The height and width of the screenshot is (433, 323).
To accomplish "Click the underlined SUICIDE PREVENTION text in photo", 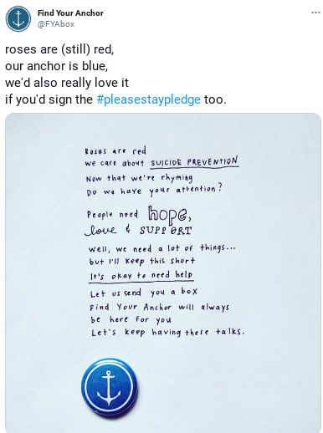I will pyautogui.click(x=194, y=162).
